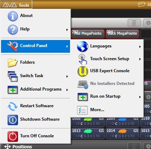
Task: Open the About menu entry
Action: tap(36, 16)
